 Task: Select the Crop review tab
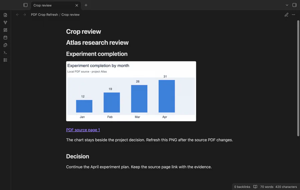(x=56, y=5)
